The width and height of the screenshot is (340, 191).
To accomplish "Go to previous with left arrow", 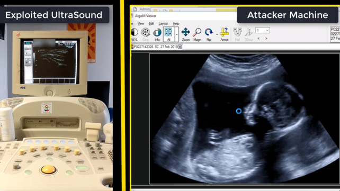I will click(258, 39).
